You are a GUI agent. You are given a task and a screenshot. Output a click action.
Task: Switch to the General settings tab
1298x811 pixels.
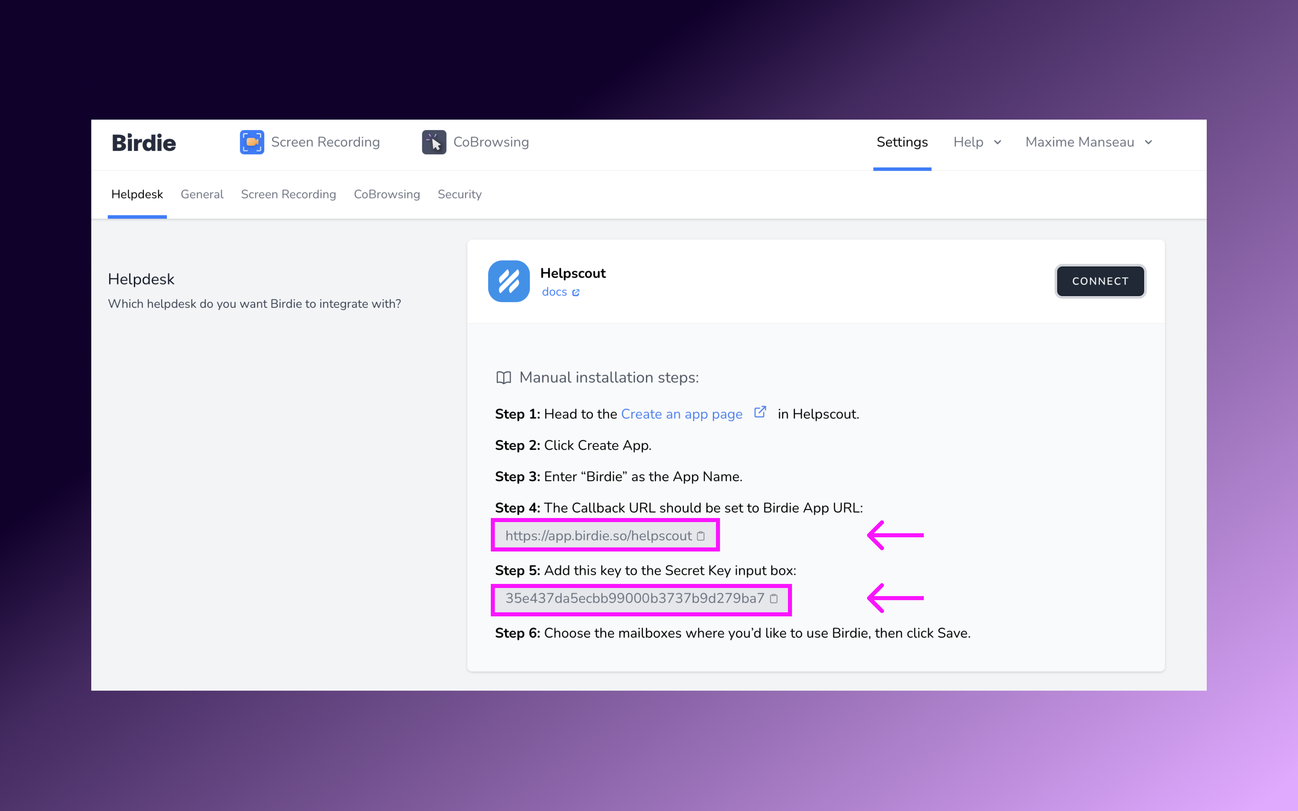click(202, 194)
